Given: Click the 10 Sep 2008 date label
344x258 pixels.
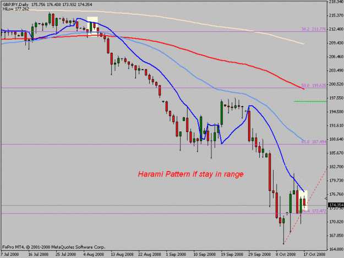Looking at the screenshot, I should (205, 255).
